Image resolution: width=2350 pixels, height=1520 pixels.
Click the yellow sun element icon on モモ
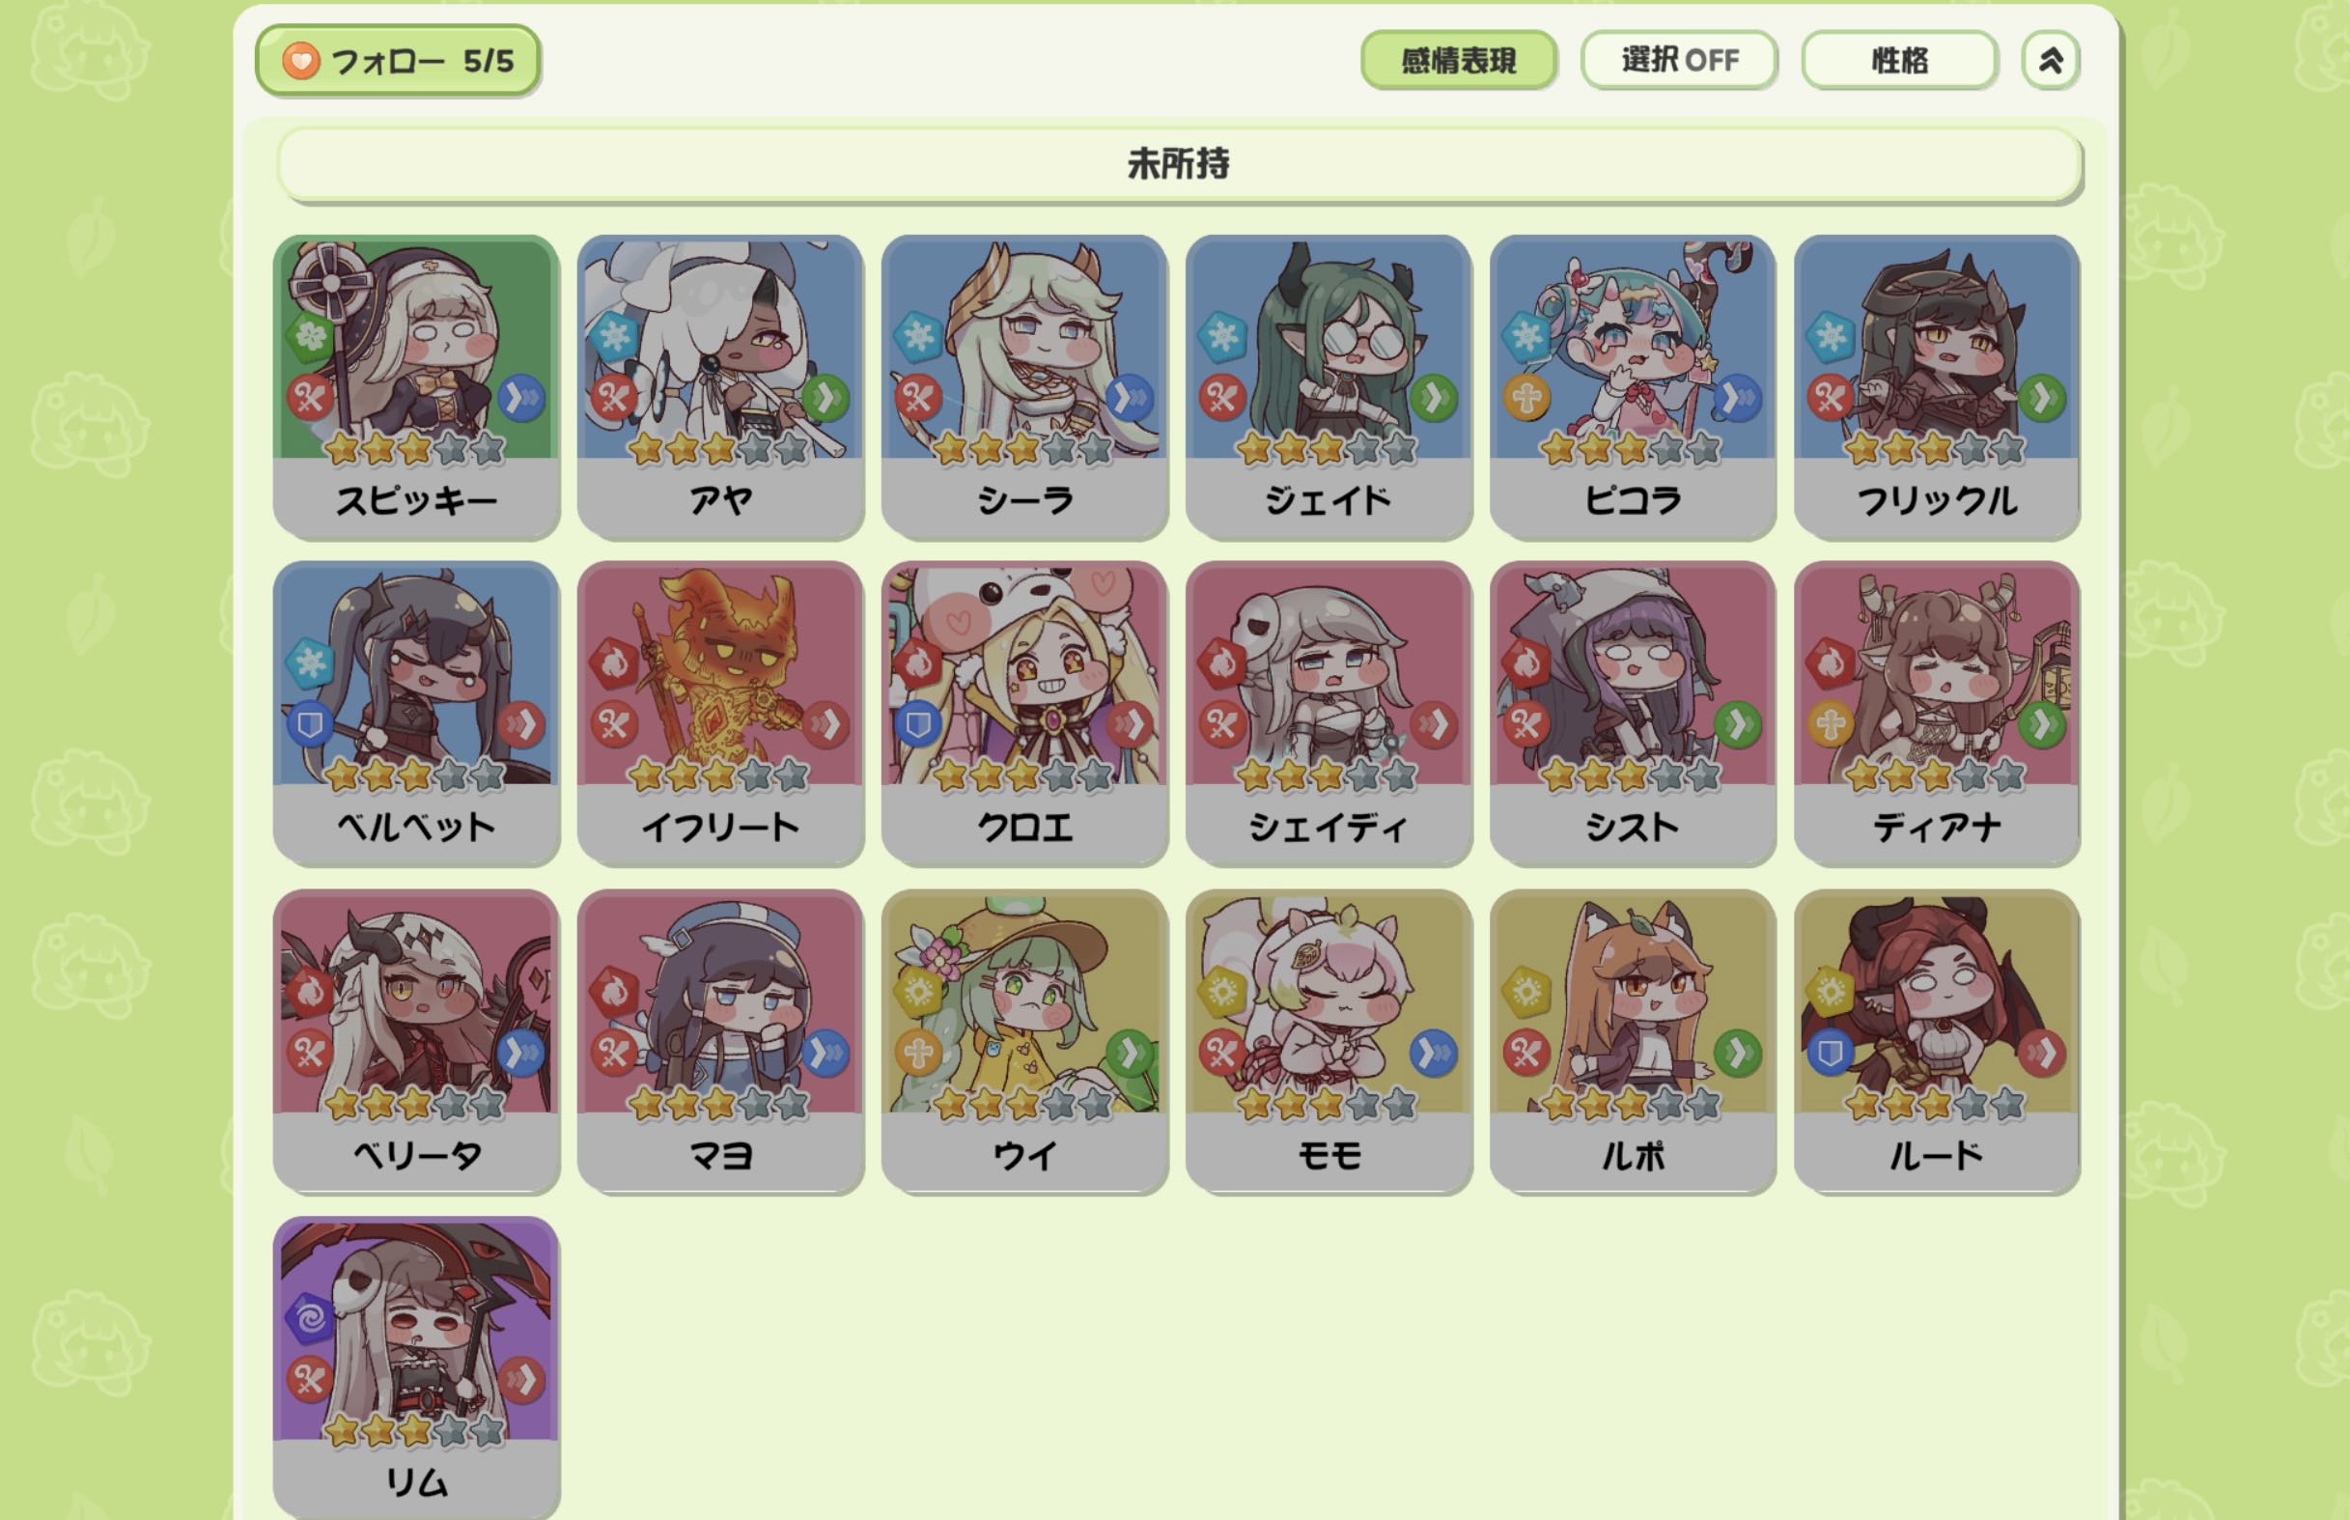[x=1222, y=991]
